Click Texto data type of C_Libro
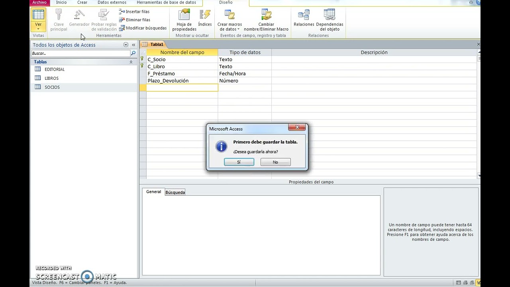The width and height of the screenshot is (510, 287). click(245, 67)
